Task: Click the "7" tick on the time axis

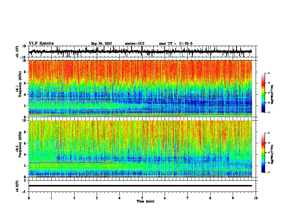Action: [188, 198]
